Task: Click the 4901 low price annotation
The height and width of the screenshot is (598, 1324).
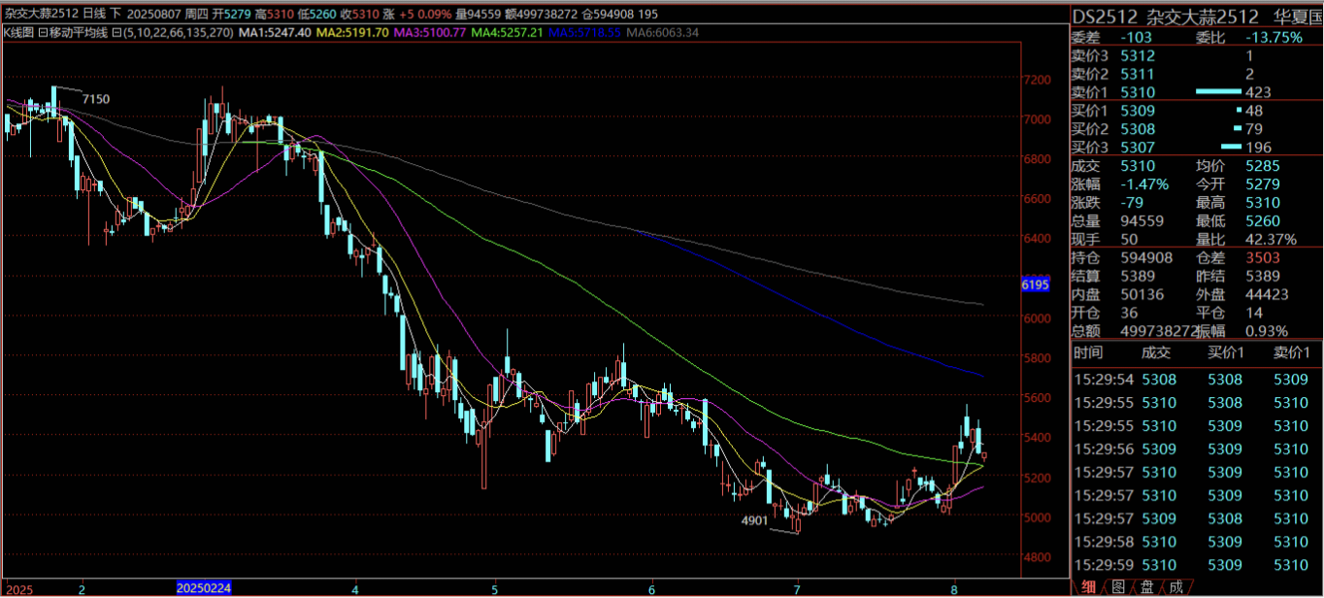Action: pyautogui.click(x=754, y=520)
